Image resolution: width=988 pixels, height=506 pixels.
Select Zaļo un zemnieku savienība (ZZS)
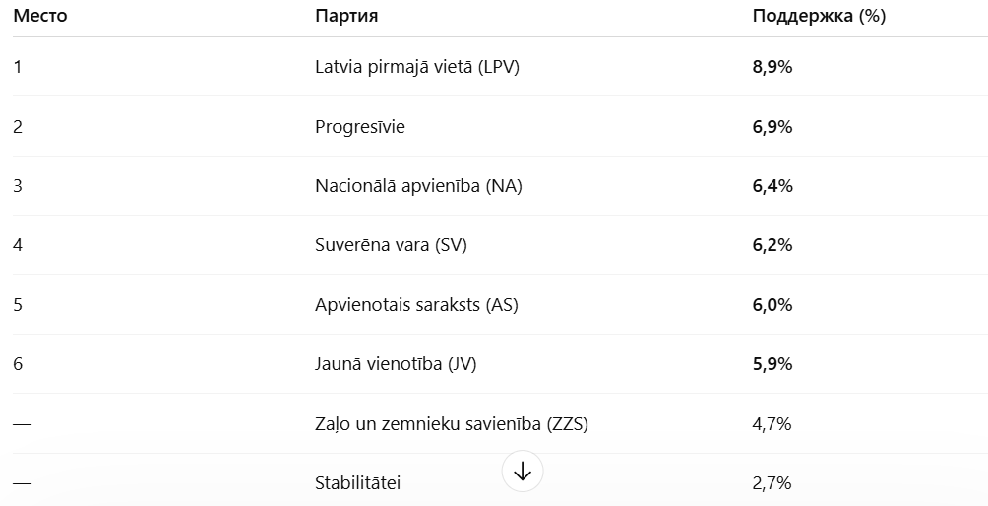pos(452,424)
